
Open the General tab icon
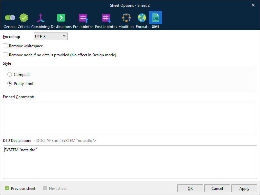pyautogui.click(x=10, y=18)
